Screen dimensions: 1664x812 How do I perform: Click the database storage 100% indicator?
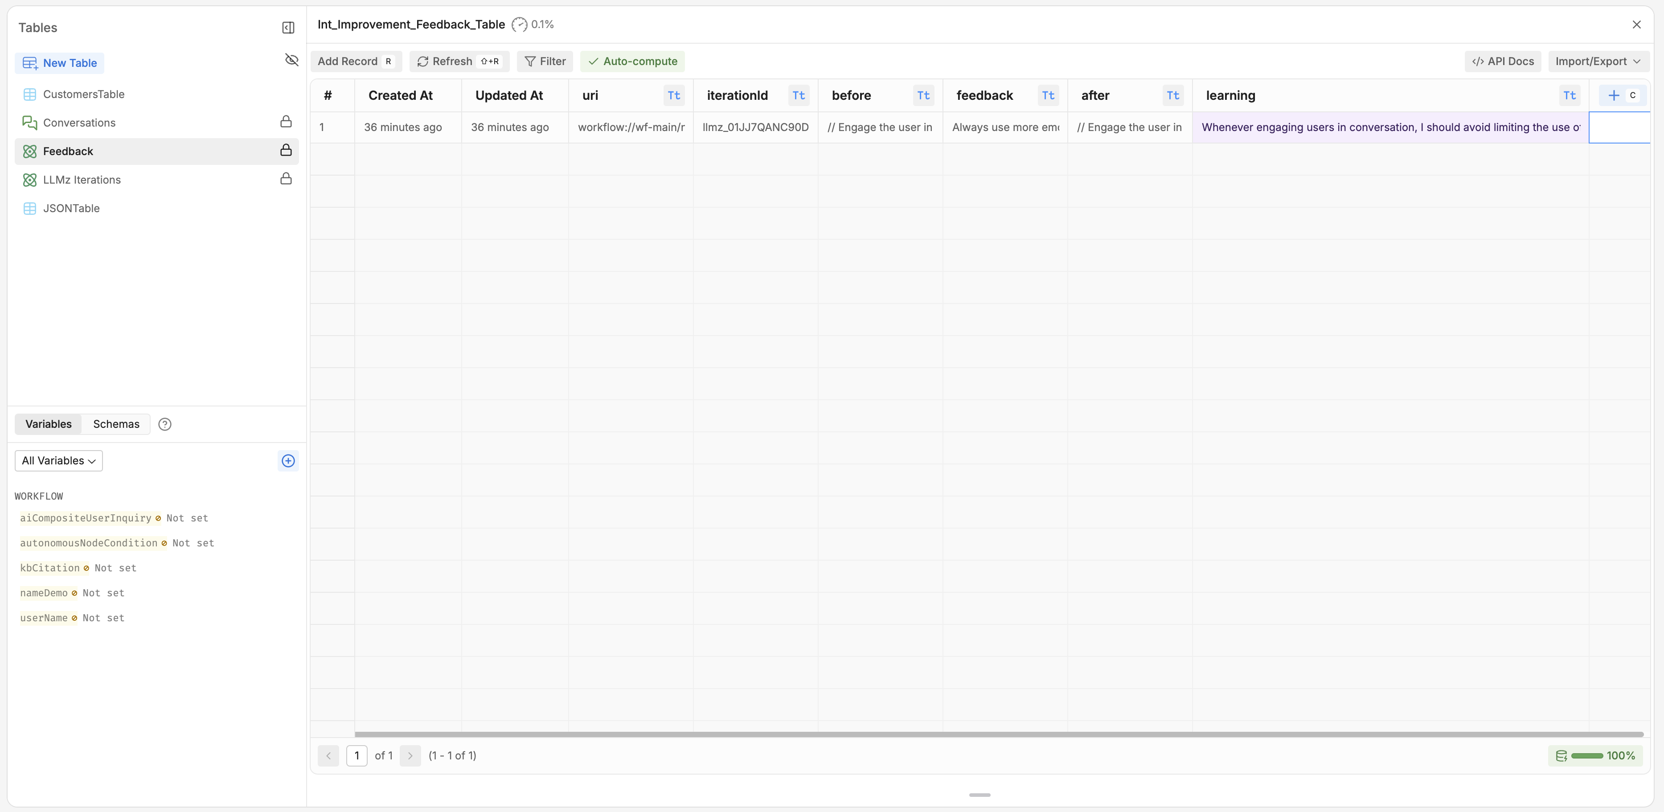(1595, 756)
